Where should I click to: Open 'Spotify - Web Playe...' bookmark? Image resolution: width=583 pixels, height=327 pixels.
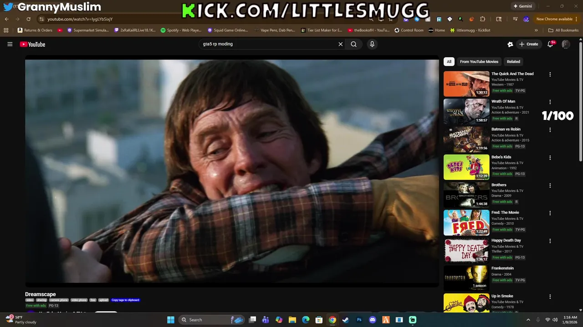click(x=181, y=30)
